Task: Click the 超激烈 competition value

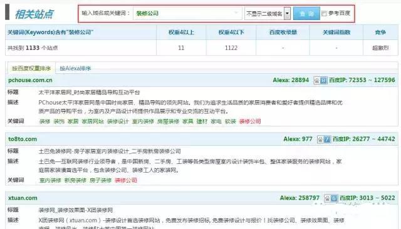Action: pyautogui.click(x=380, y=48)
